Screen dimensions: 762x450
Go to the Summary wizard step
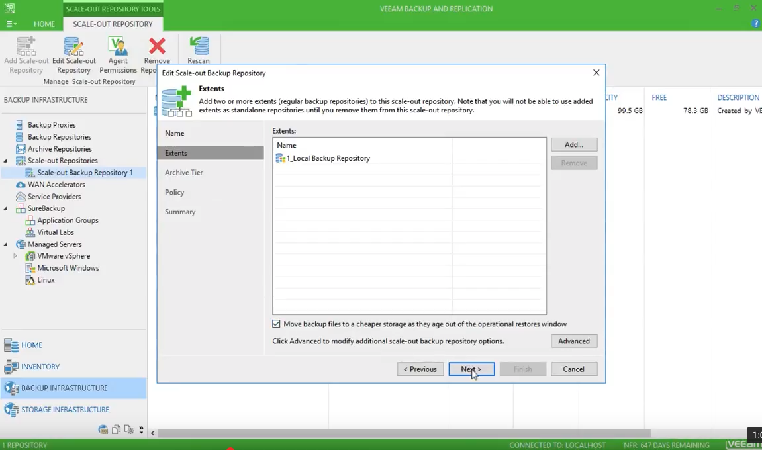pyautogui.click(x=180, y=212)
